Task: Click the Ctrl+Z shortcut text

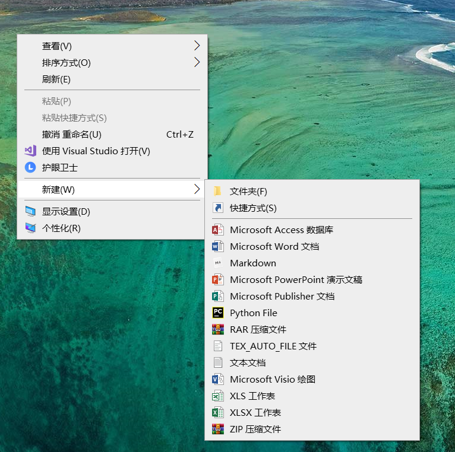Action: [180, 135]
